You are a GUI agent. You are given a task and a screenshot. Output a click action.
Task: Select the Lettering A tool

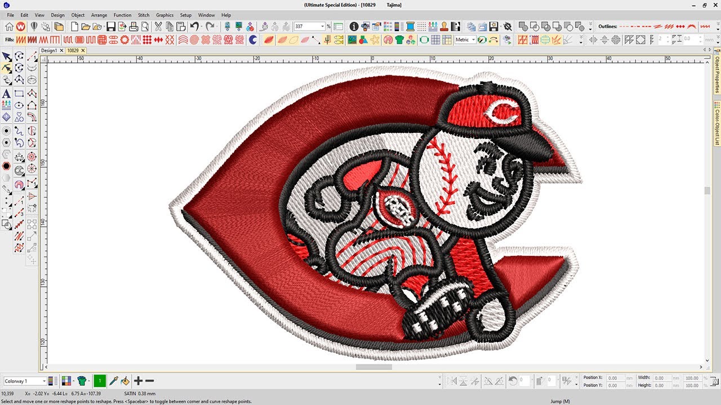[x=6, y=93]
